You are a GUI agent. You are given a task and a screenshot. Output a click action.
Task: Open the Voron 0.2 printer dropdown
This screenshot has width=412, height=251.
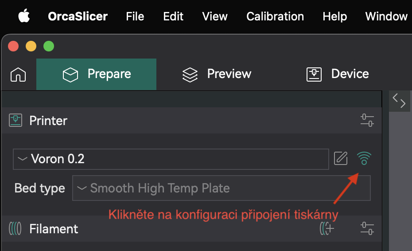click(171, 159)
